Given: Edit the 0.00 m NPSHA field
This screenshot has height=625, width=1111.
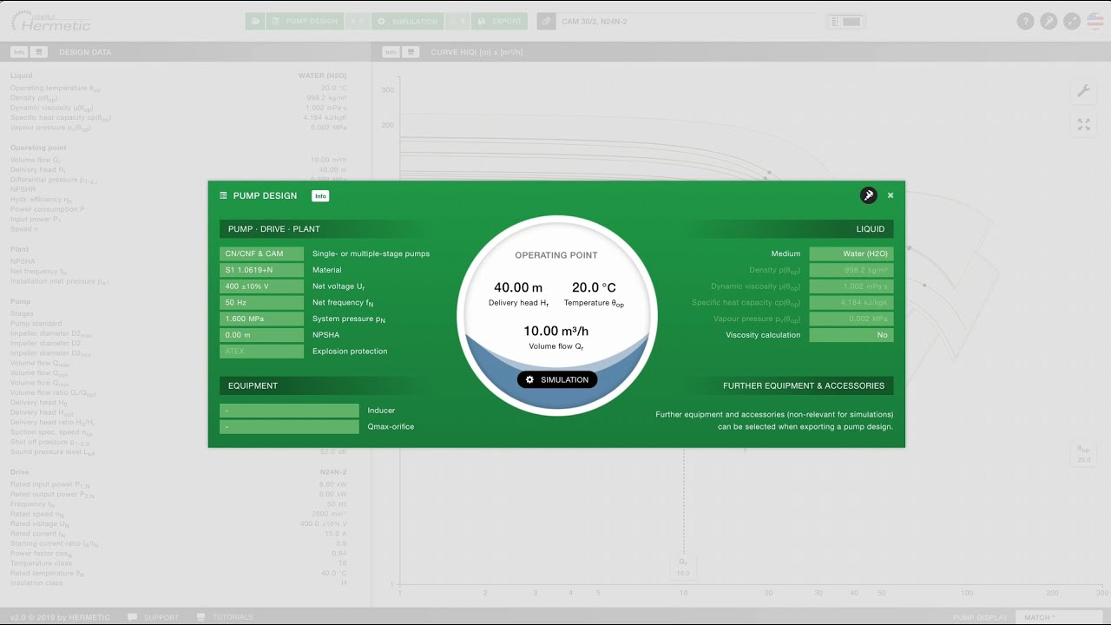Looking at the screenshot, I should (261, 335).
